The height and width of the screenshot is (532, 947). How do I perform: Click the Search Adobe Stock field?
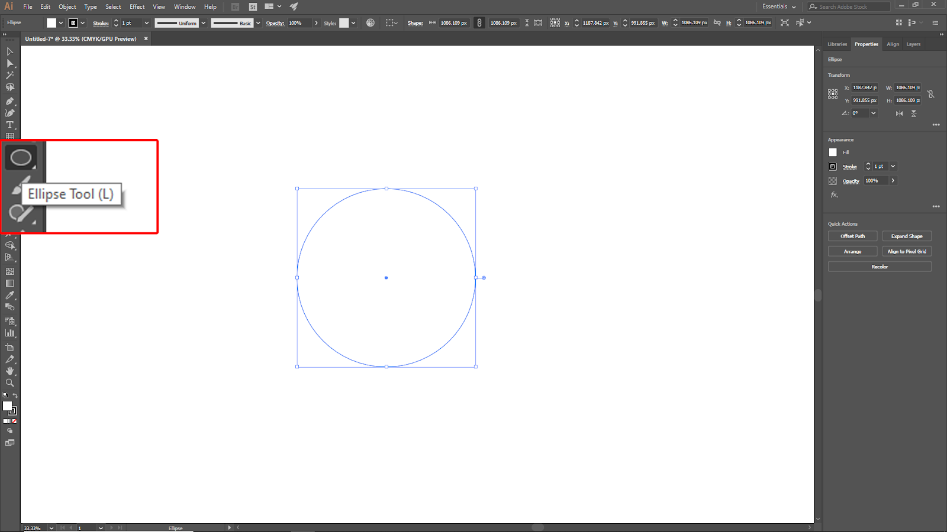pos(849,7)
